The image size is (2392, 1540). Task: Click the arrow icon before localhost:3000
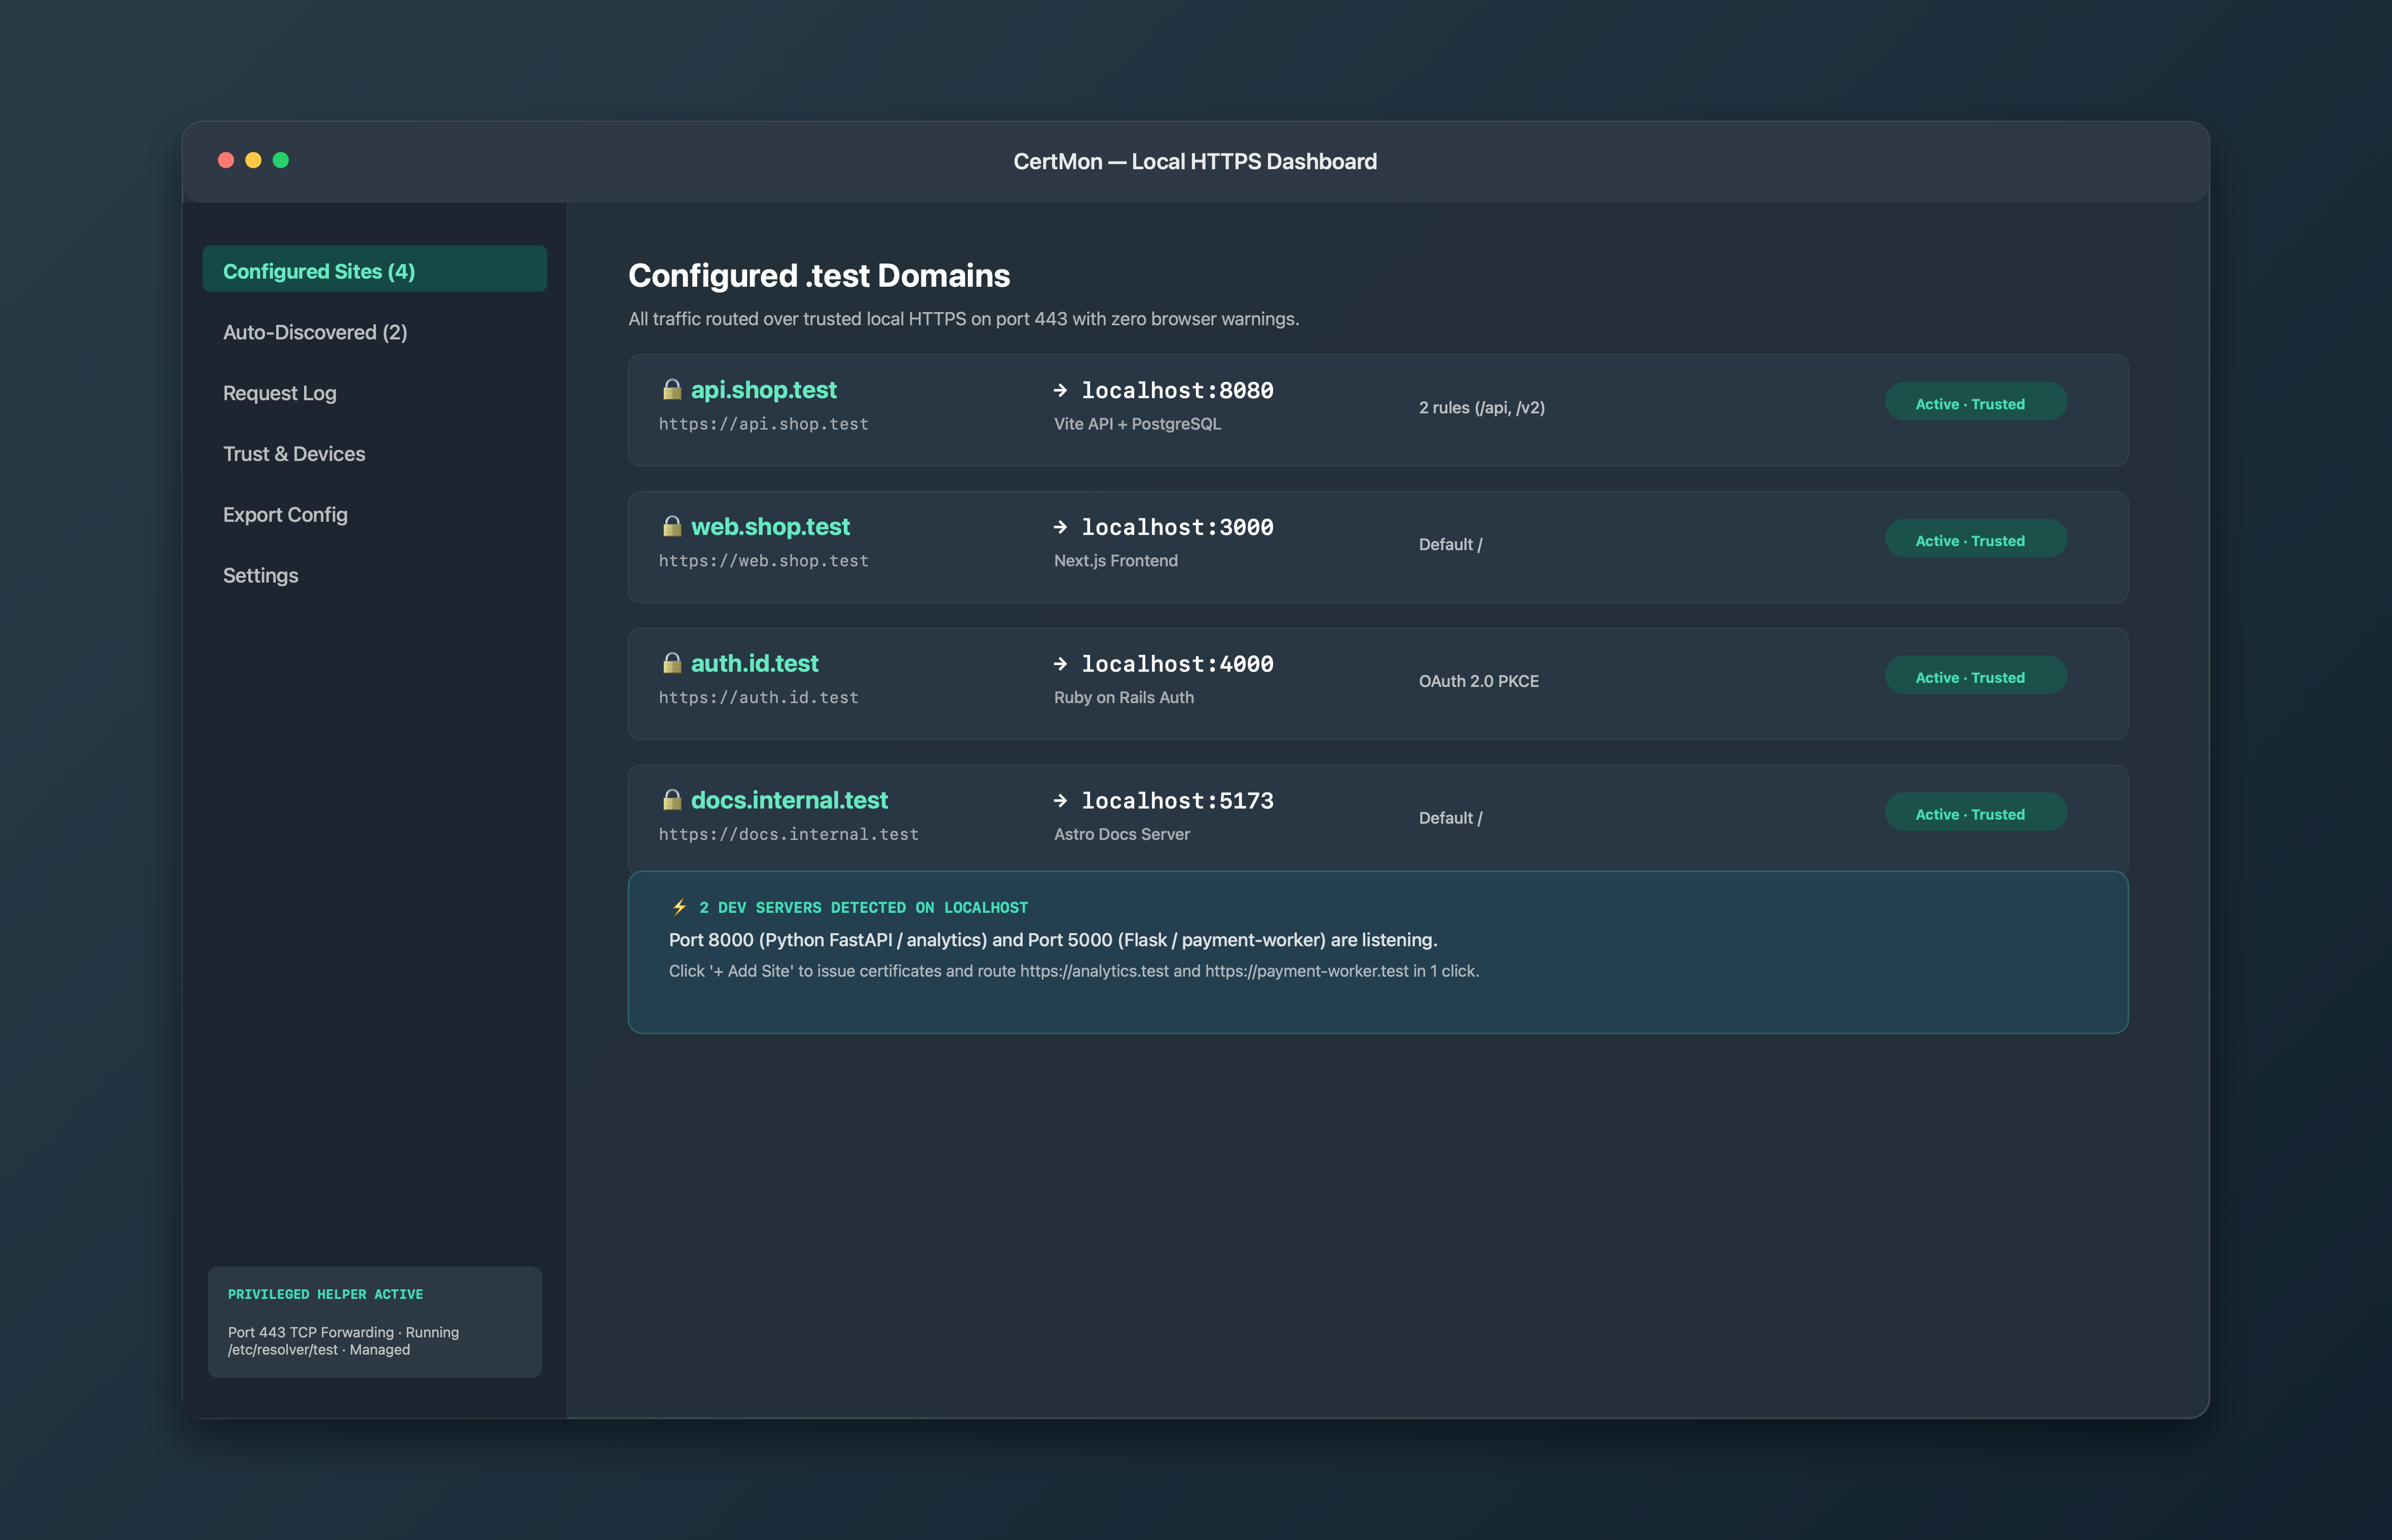[x=1061, y=527]
